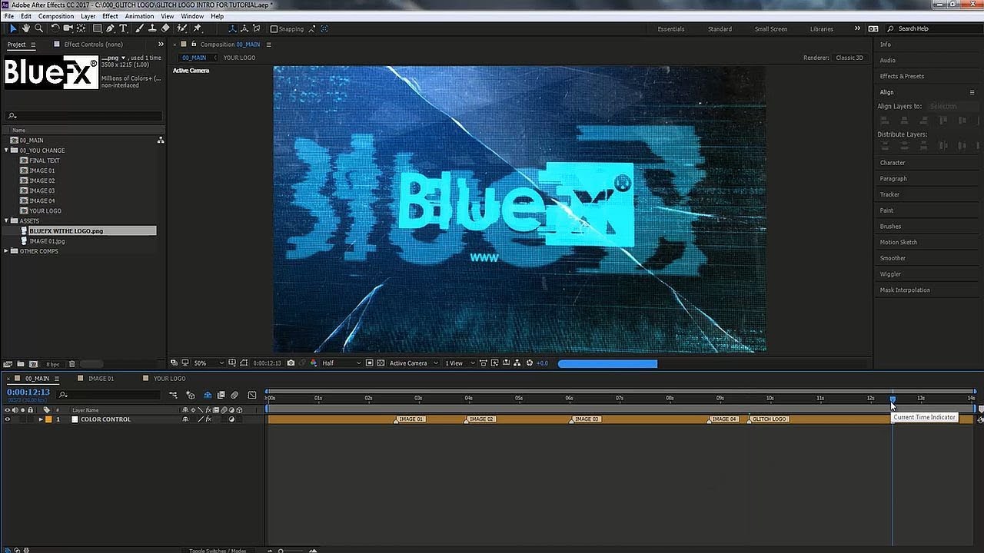
Task: Open the Wiggler panel
Action: 890,274
